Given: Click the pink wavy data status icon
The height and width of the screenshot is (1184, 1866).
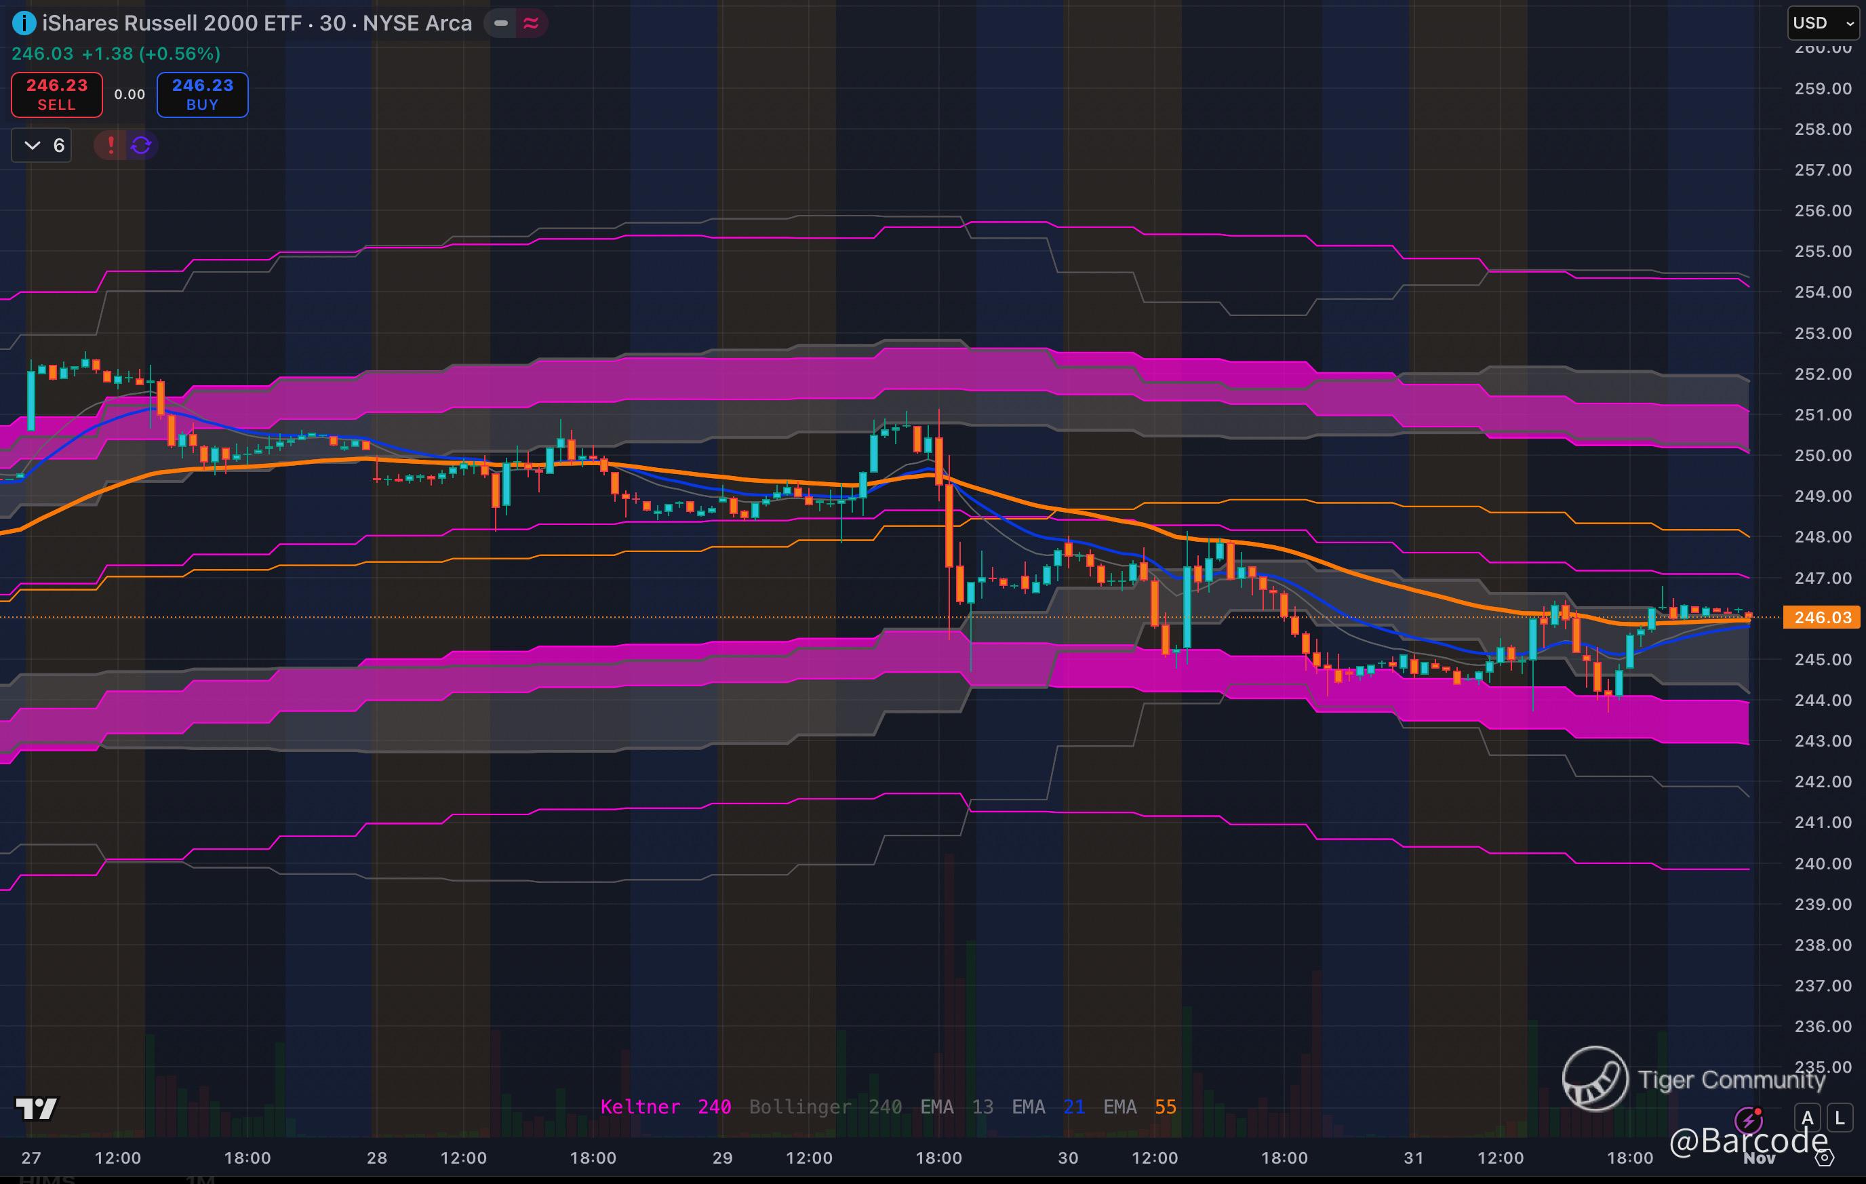Looking at the screenshot, I should click(531, 23).
